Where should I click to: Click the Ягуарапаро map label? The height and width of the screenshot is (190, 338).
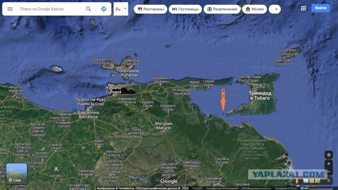[182, 92]
